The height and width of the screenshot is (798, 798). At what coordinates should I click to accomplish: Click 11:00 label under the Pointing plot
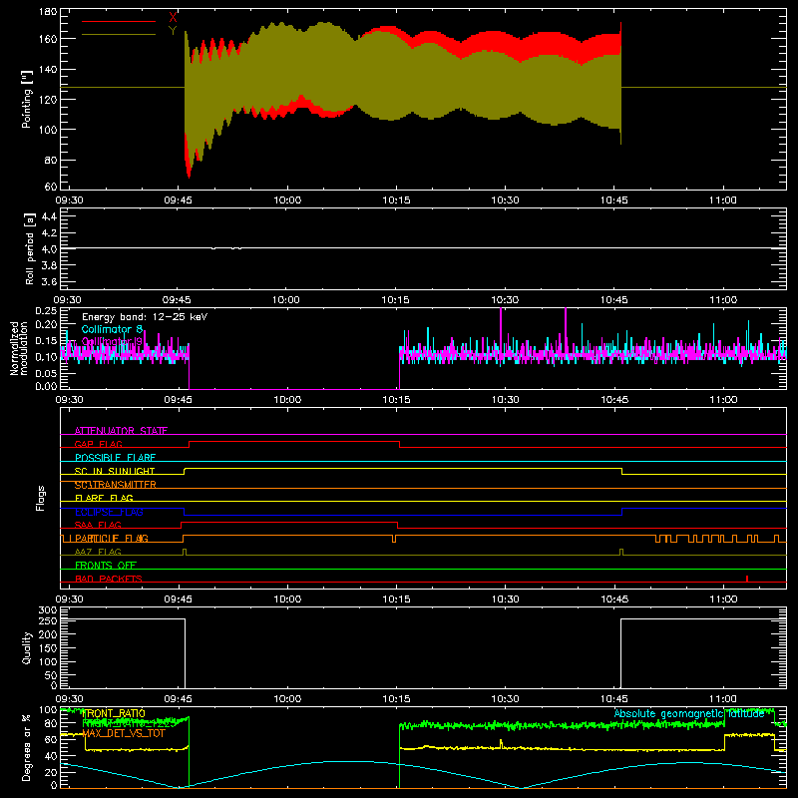click(x=722, y=200)
